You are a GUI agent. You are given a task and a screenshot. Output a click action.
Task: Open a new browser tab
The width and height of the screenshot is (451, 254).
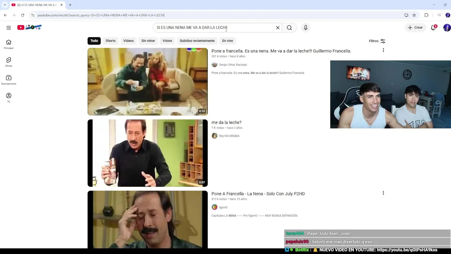coord(70,5)
